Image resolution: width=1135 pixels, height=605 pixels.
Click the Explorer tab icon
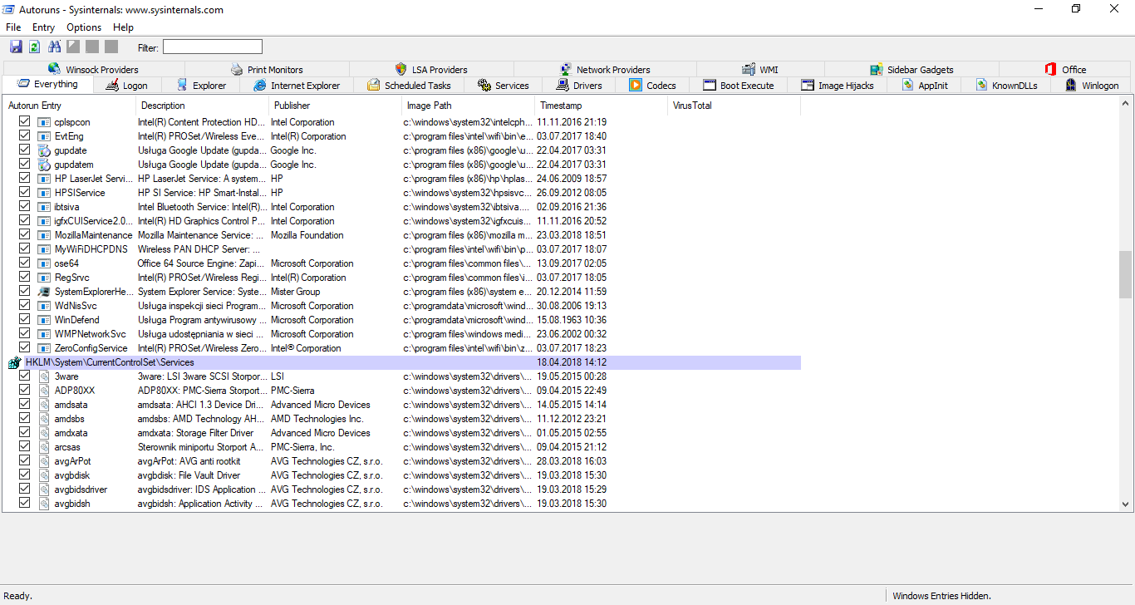[182, 85]
